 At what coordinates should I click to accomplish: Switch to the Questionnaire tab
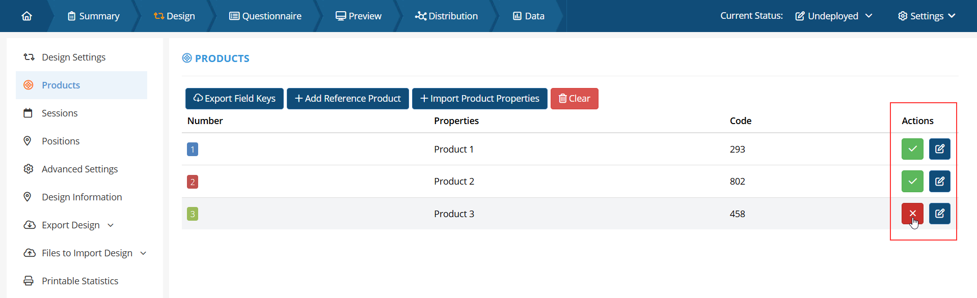265,16
